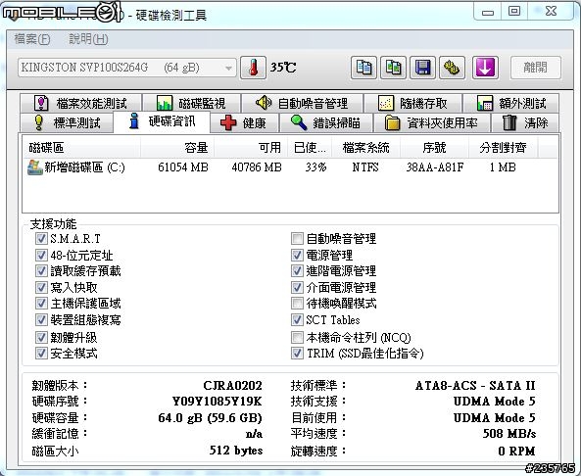Click the 可用 column header
Screen dimensions: 581x476
pyautogui.click(x=251, y=148)
